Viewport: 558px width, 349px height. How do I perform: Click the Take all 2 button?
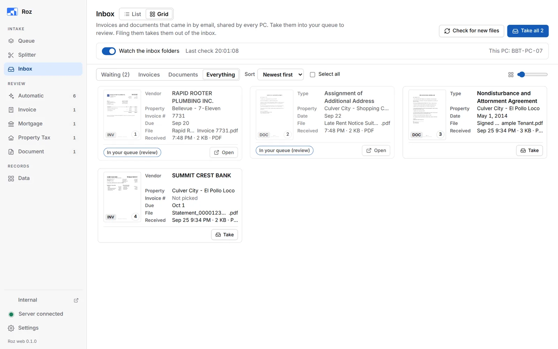[x=528, y=31]
